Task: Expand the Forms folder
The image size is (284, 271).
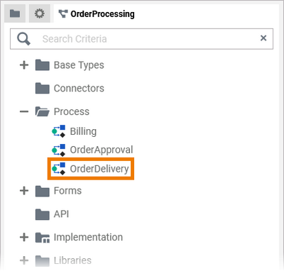Action: [24, 191]
